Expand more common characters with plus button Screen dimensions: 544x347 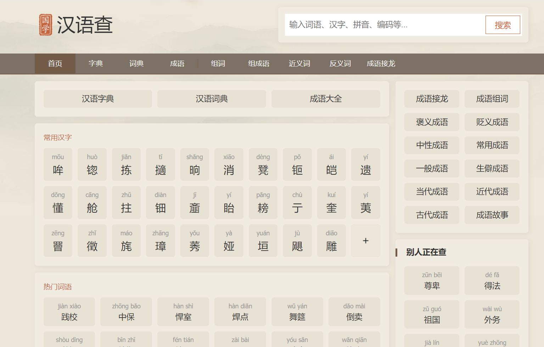(x=365, y=241)
